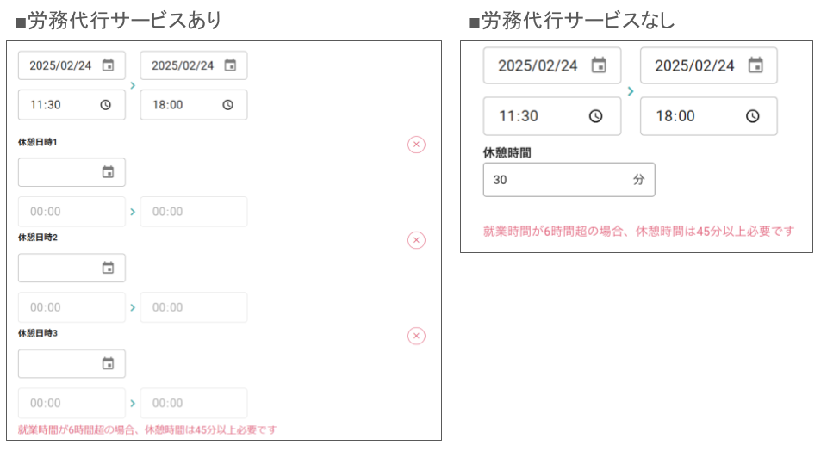Remove 休憩日時1 with its X button

(x=416, y=145)
